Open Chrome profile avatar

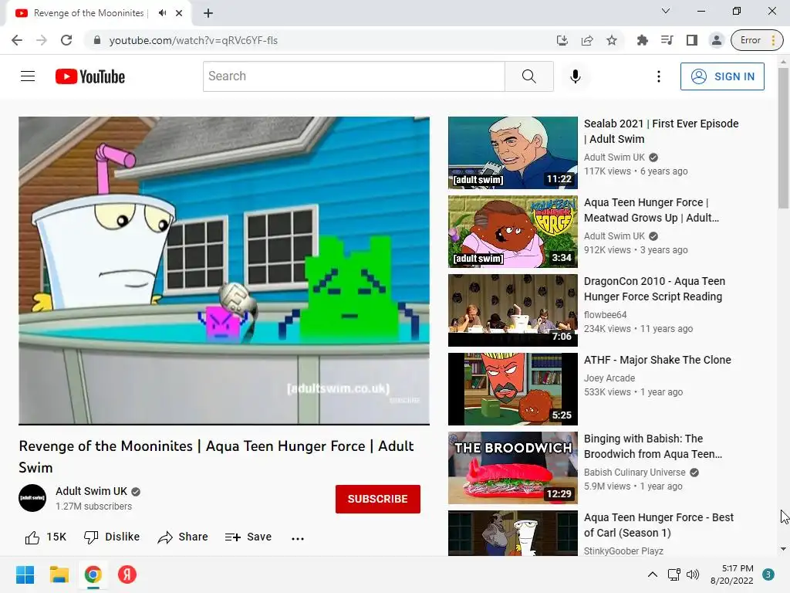[717, 40]
